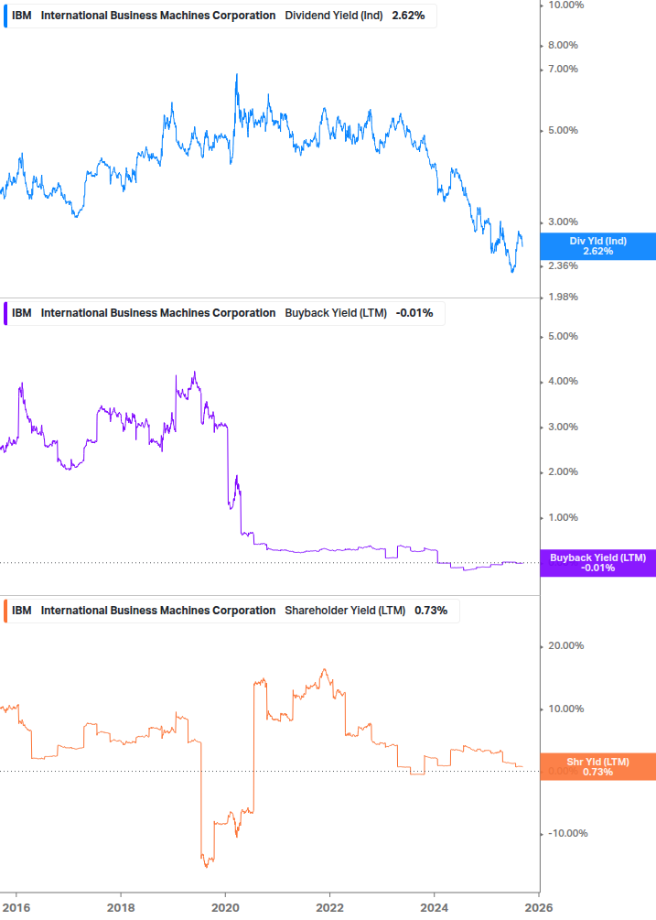Viewport: 656px width, 920px height.
Task: Click the purple Buyback Yield color bar
Action: coord(5,313)
